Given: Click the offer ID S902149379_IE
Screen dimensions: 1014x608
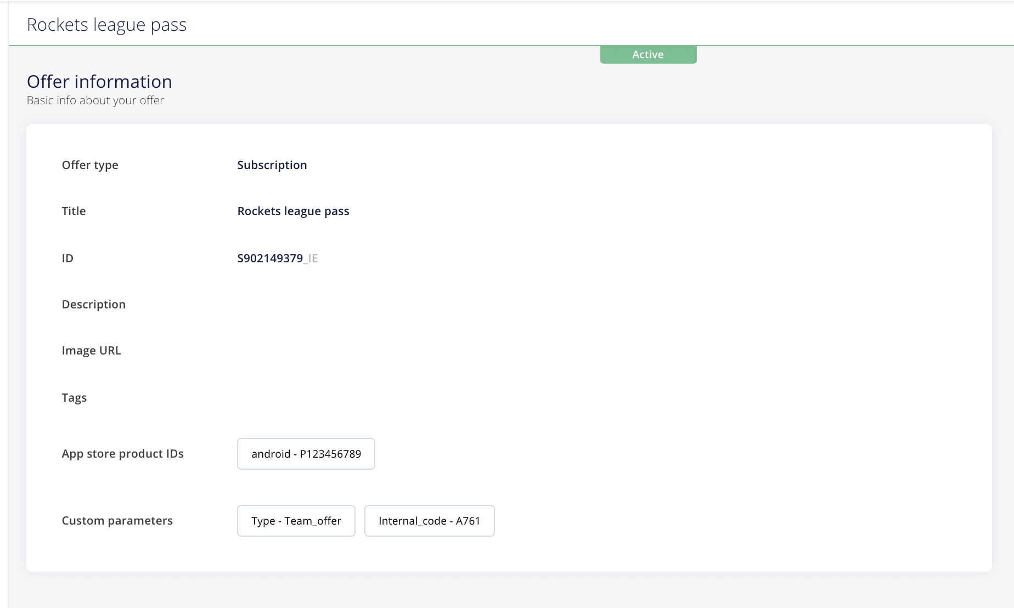Looking at the screenshot, I should point(278,258).
